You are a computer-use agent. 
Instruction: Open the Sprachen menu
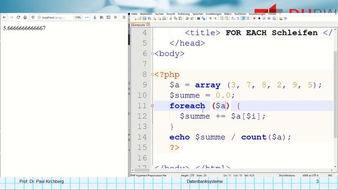pyautogui.click(x=198, y=14)
